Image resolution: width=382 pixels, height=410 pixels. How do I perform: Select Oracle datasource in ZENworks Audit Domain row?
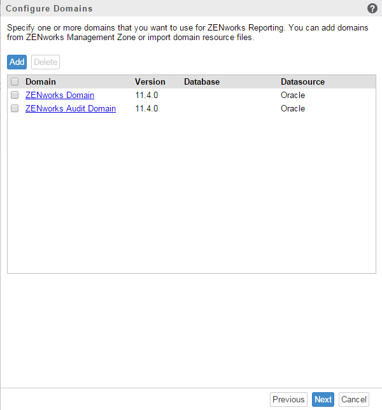point(293,108)
